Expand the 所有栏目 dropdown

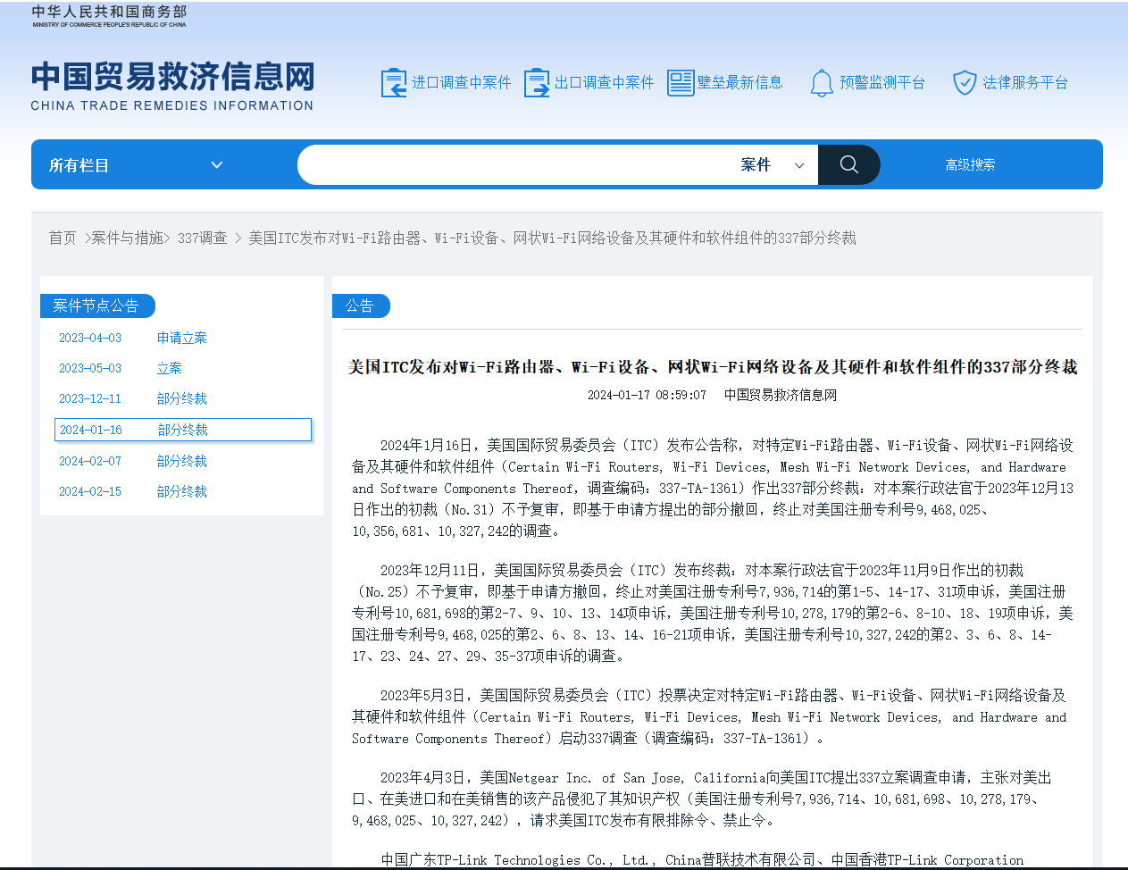(x=136, y=165)
